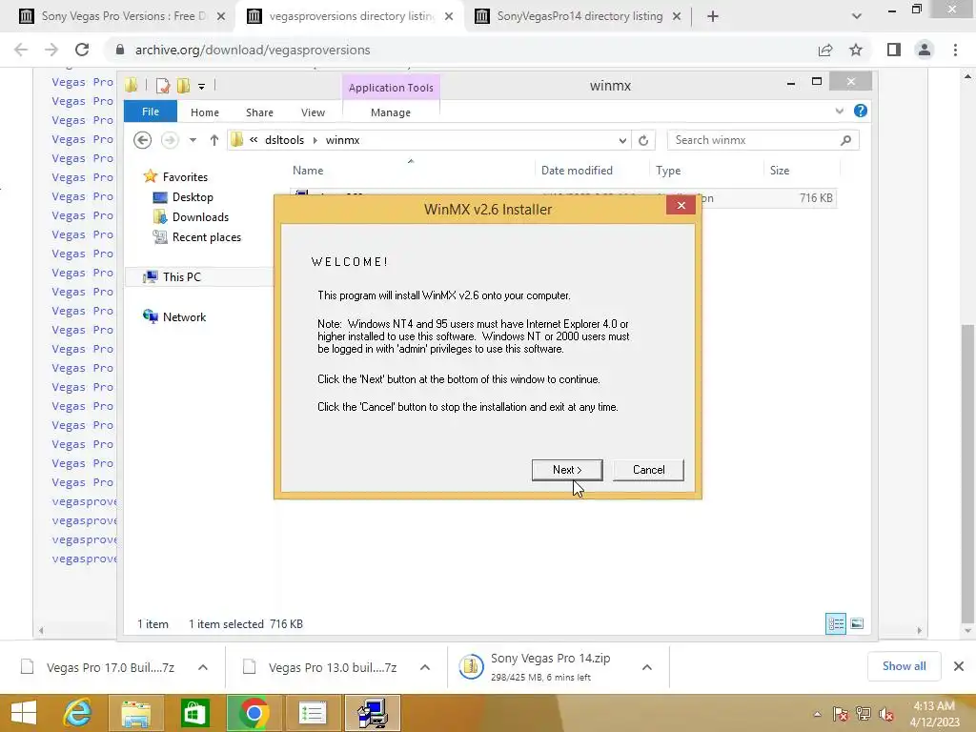Open the Home ribbon tab
The image size is (976, 732).
coord(205,112)
